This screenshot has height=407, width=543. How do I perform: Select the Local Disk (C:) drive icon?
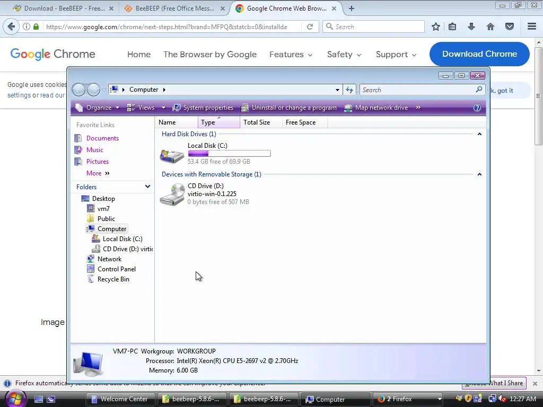172,155
